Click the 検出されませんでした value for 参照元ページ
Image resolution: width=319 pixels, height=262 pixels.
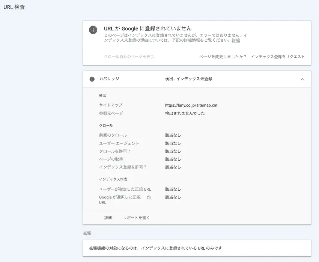185,113
